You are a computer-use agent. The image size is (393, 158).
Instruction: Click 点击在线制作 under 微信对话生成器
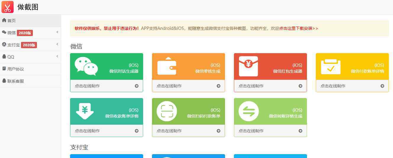pyautogui.click(x=87, y=86)
